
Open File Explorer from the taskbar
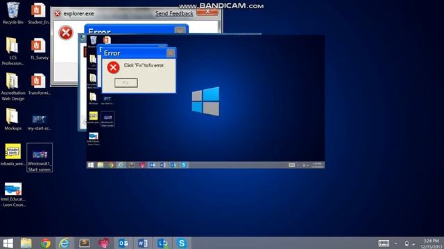coord(26,243)
